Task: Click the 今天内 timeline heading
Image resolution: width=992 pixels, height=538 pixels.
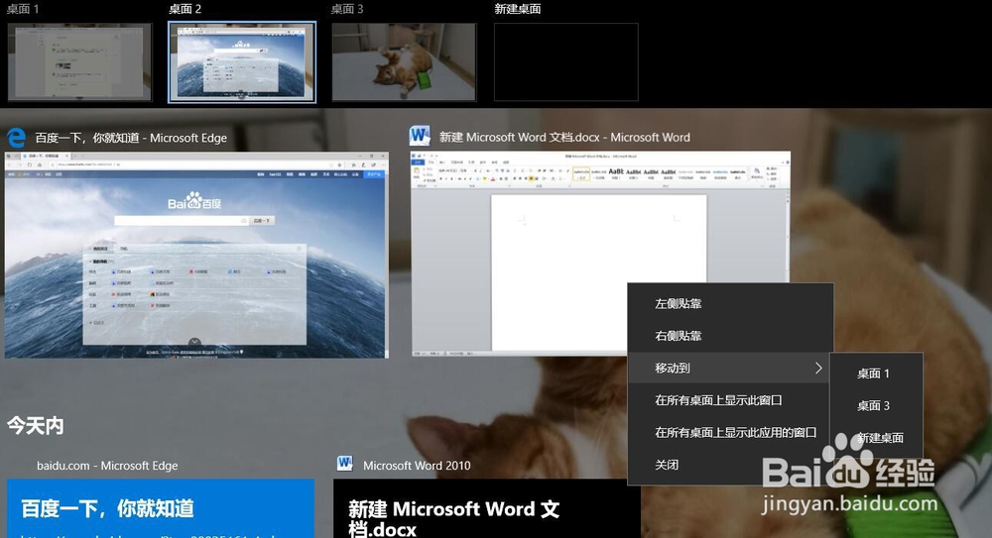Action: pyautogui.click(x=36, y=425)
